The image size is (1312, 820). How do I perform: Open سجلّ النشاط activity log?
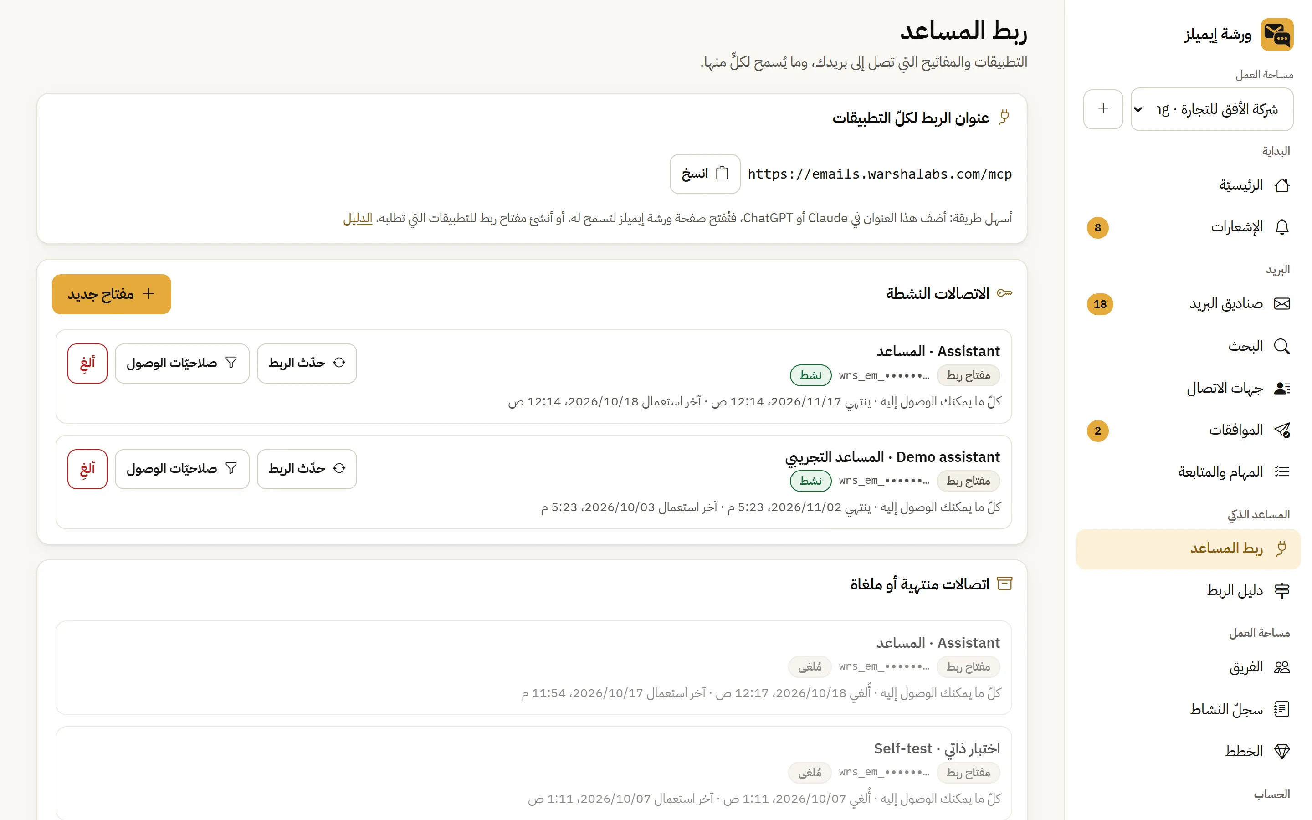coord(1188,709)
